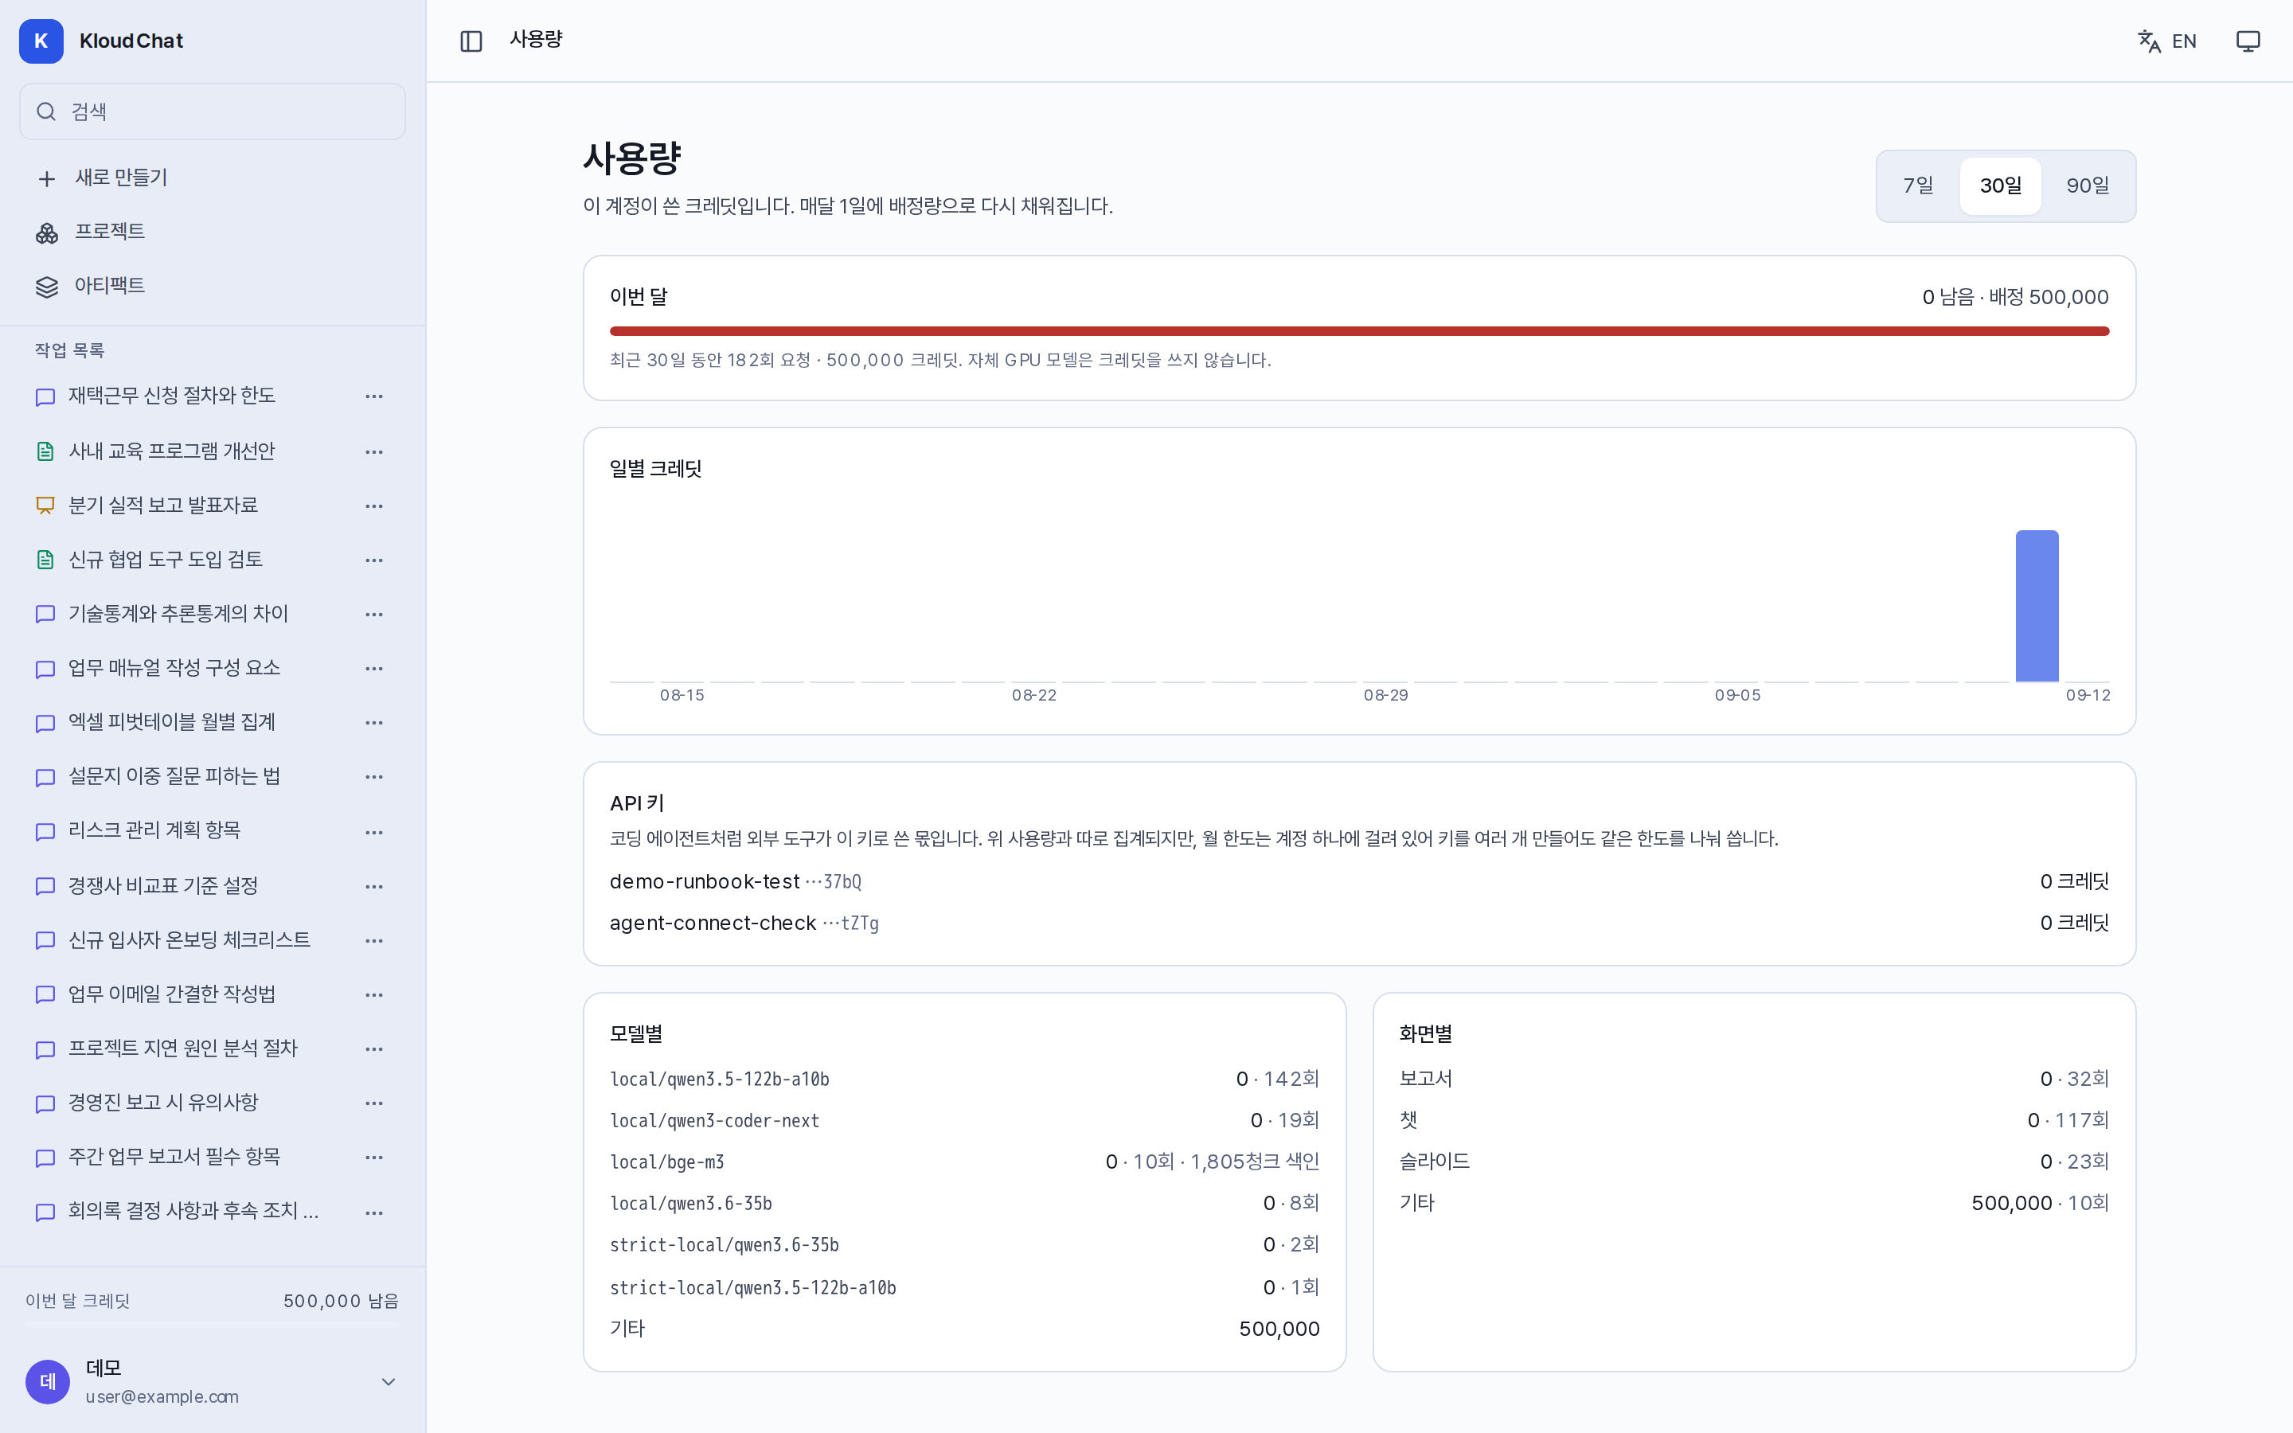Click the plus icon for 새로 만들기
2293x1433 pixels.
click(46, 178)
